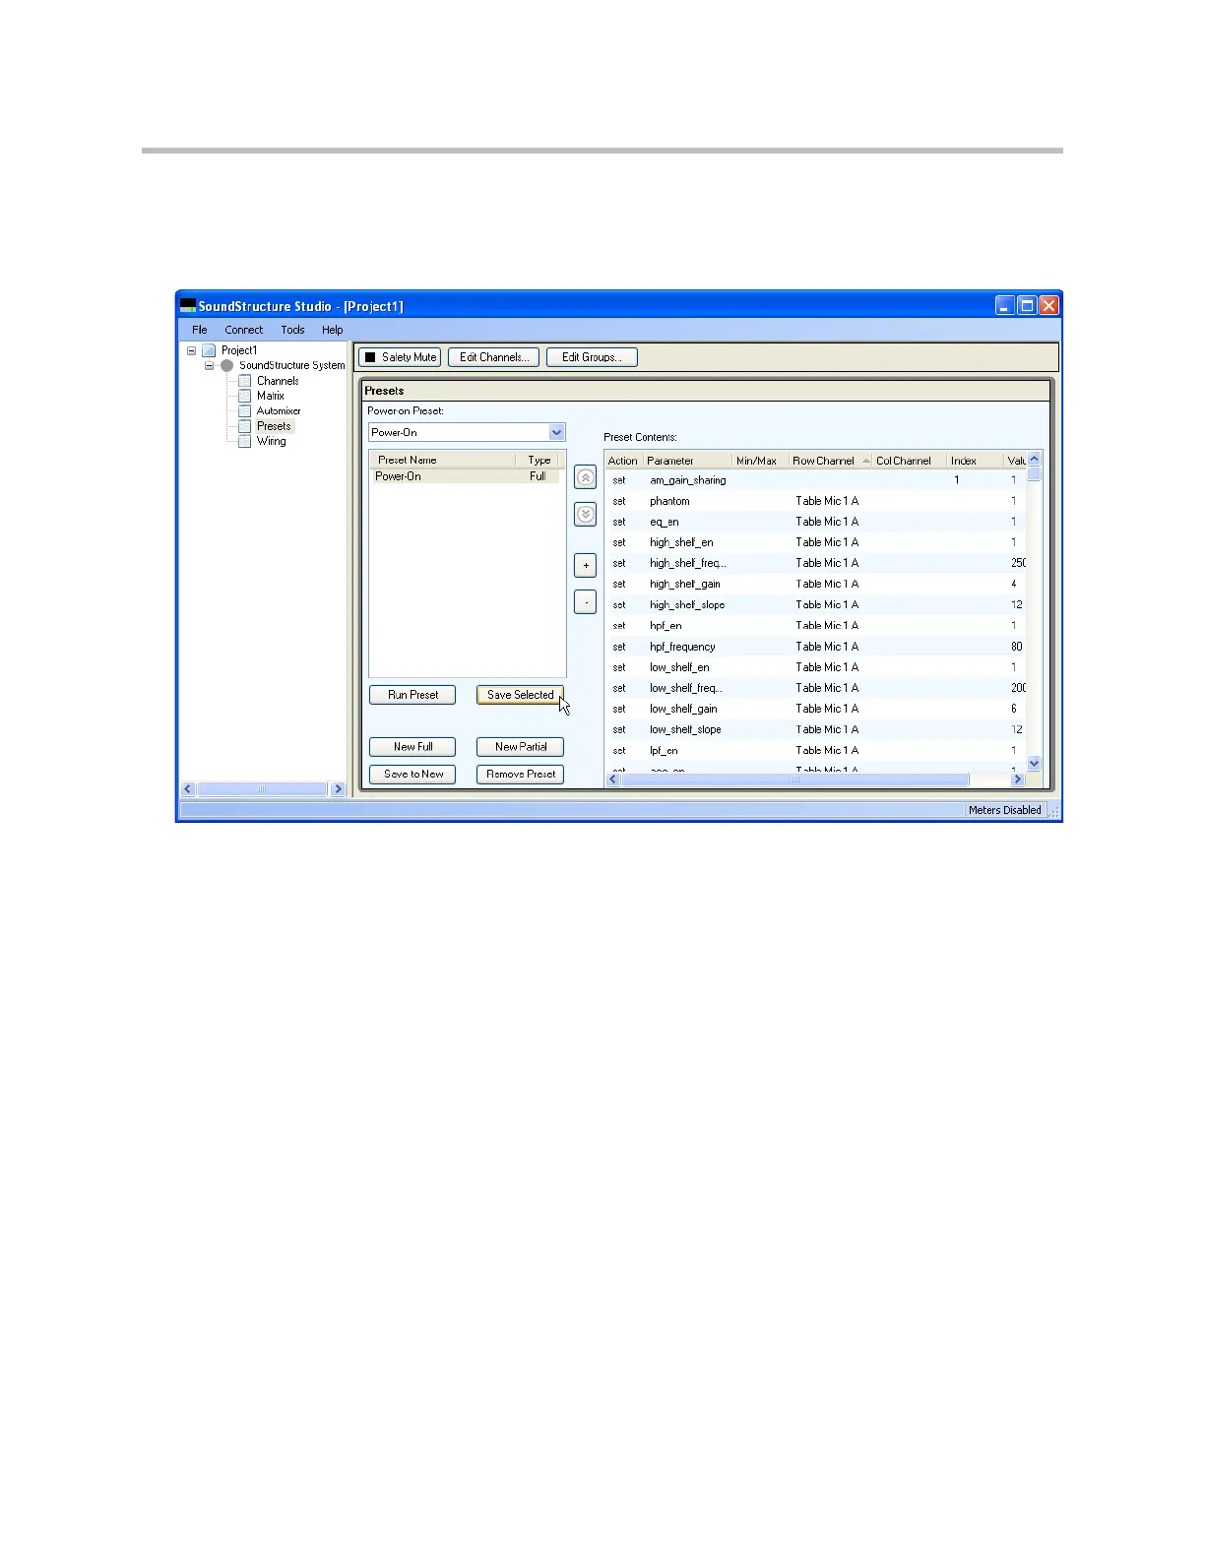Click the Project1 document icon in the tree
The image size is (1205, 1559).
coord(209,350)
